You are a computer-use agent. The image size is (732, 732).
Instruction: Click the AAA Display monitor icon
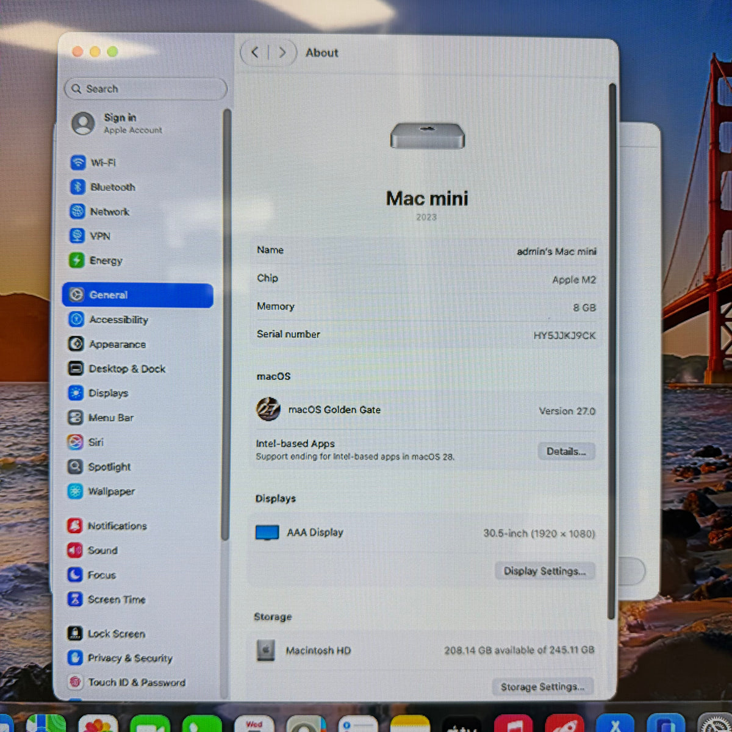[267, 533]
